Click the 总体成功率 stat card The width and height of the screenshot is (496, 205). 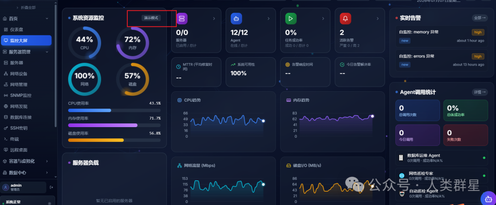coord(466,110)
